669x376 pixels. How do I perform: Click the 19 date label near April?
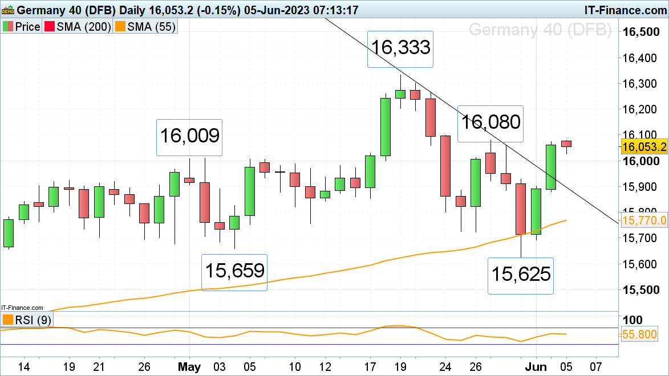pyautogui.click(x=69, y=367)
